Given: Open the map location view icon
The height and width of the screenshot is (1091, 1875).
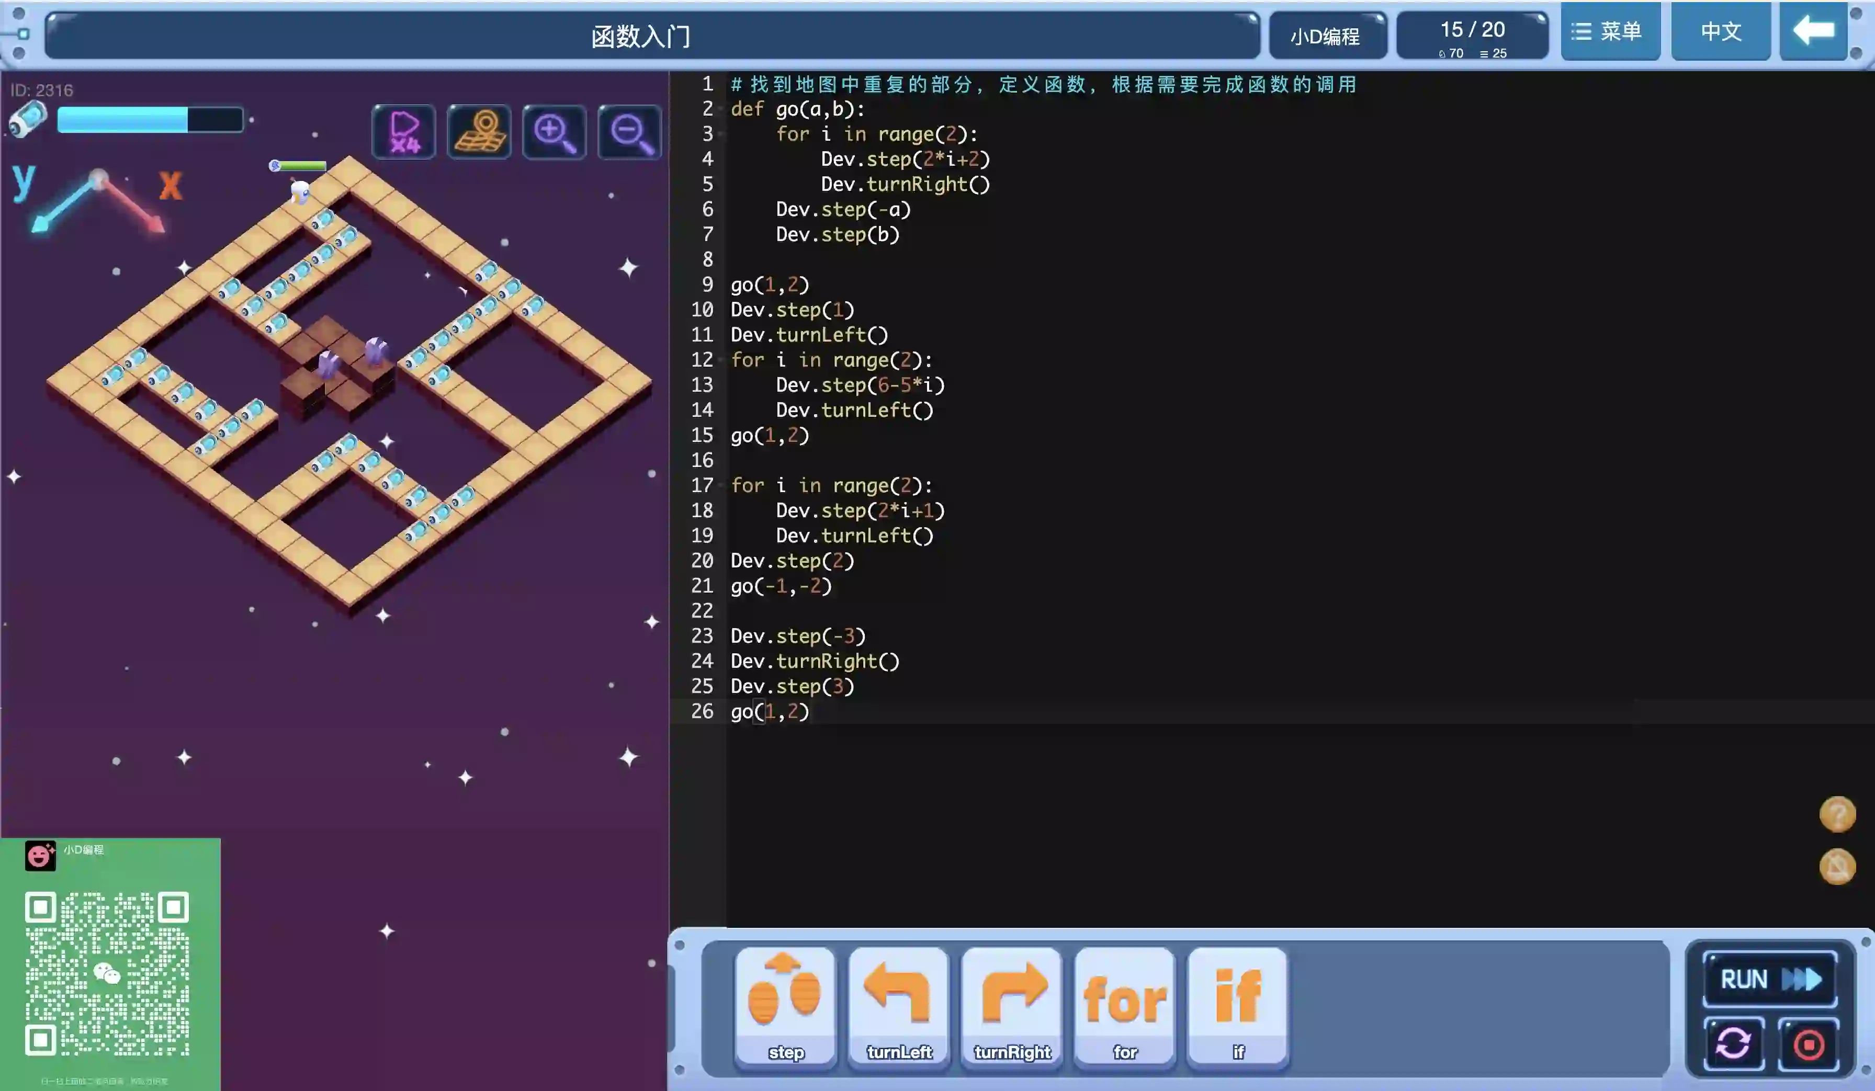Looking at the screenshot, I should pos(479,132).
